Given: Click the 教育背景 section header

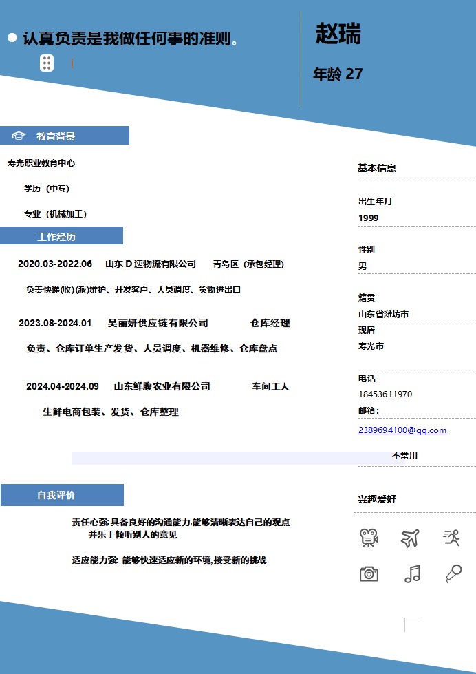Looking at the screenshot, I should pos(56,136).
